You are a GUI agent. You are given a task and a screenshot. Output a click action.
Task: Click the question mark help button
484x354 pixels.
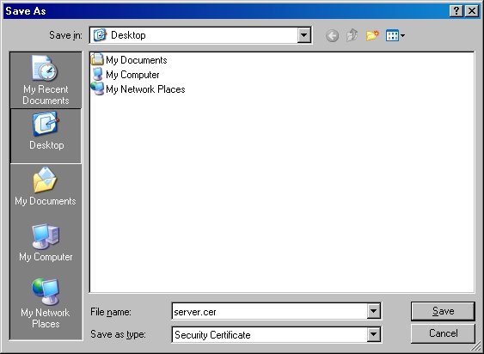(456, 11)
